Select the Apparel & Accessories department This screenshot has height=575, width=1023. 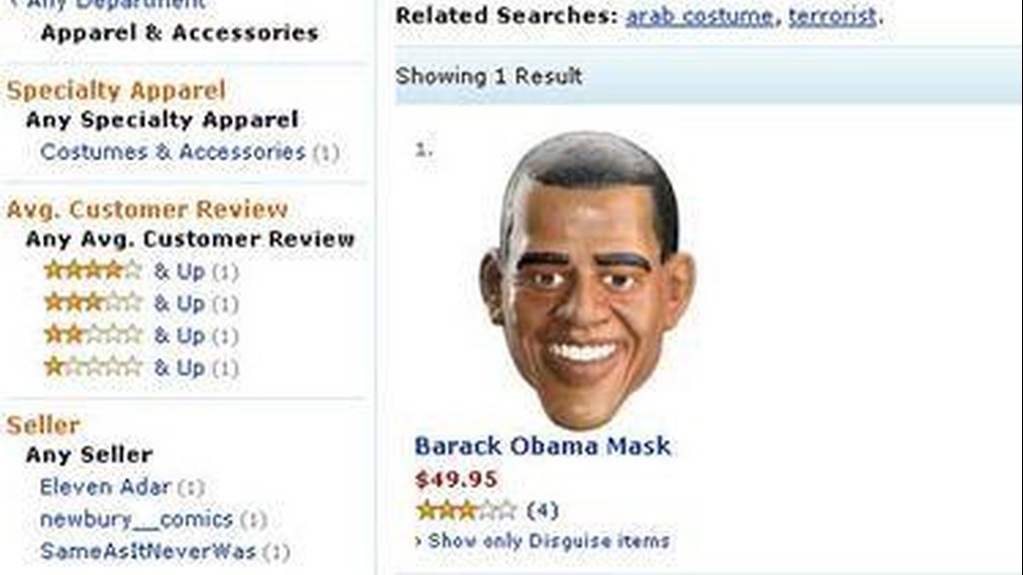click(x=180, y=33)
